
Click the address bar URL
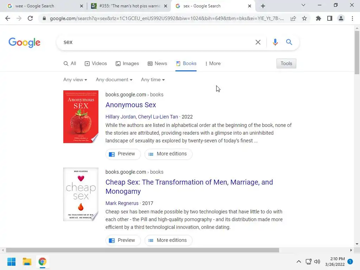pyautogui.click(x=167, y=18)
